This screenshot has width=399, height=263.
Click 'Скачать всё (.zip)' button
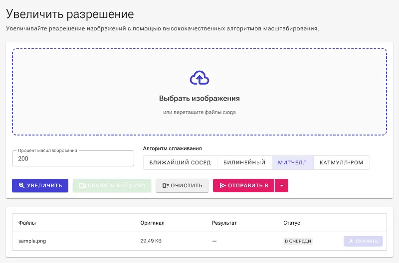pos(112,185)
